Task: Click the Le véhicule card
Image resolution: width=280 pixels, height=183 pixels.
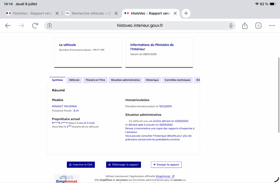Action: [x=88, y=53]
